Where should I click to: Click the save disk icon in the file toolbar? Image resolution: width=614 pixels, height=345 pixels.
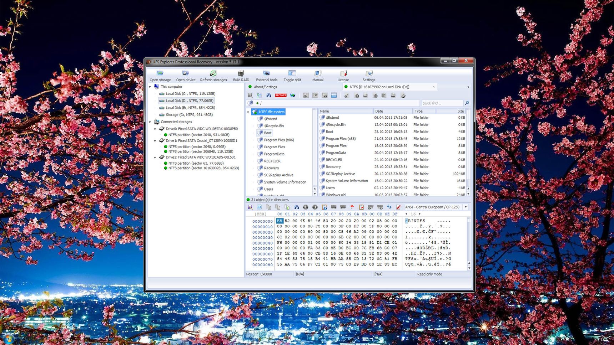250,96
